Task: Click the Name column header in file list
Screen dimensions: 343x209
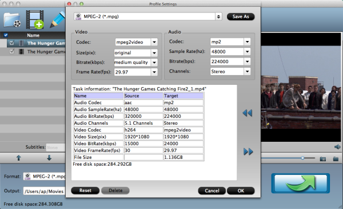Action: 33,35
